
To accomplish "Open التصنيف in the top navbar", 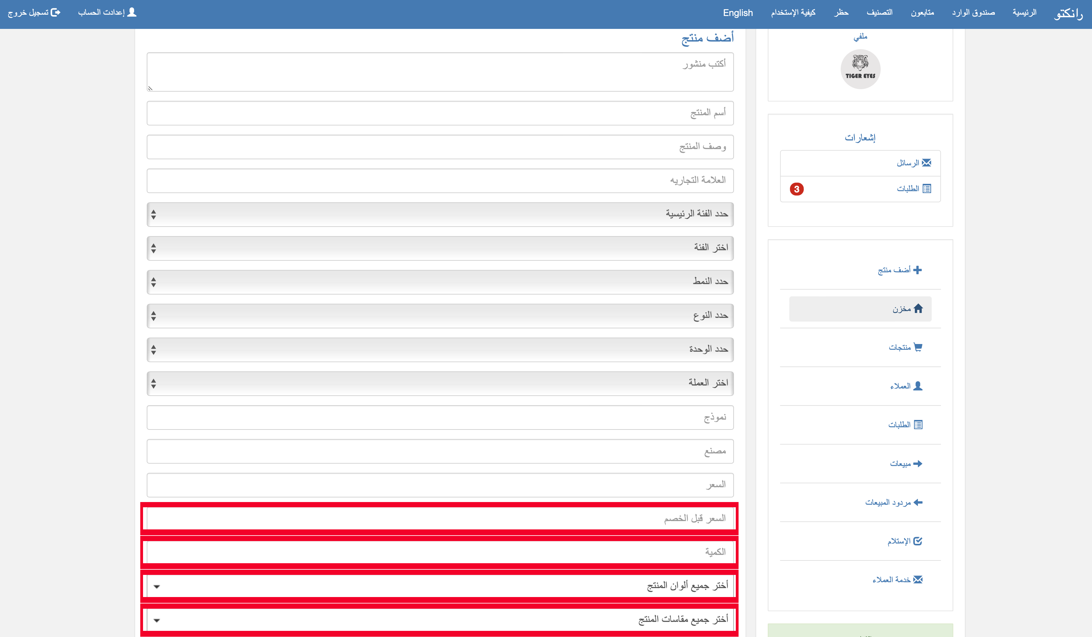I will [879, 13].
